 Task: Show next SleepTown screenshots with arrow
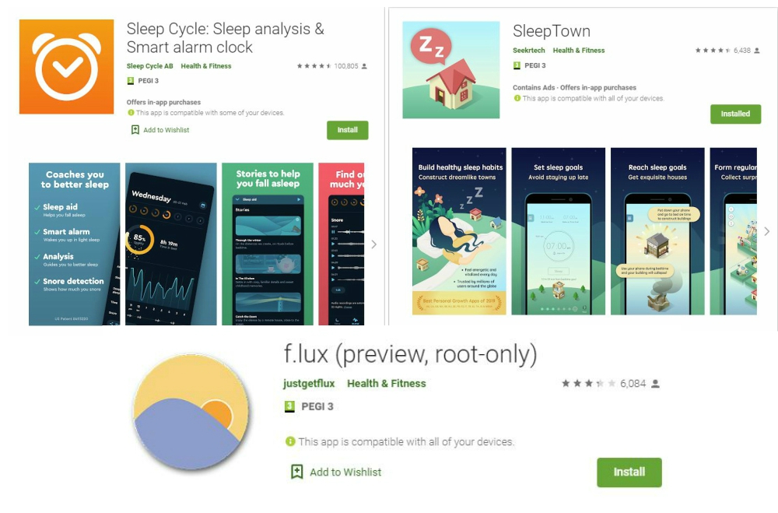tap(766, 231)
